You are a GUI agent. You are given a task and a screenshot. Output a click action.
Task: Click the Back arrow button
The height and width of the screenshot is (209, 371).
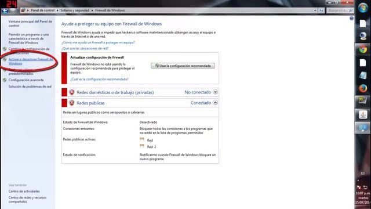pyautogui.click(x=5, y=10)
